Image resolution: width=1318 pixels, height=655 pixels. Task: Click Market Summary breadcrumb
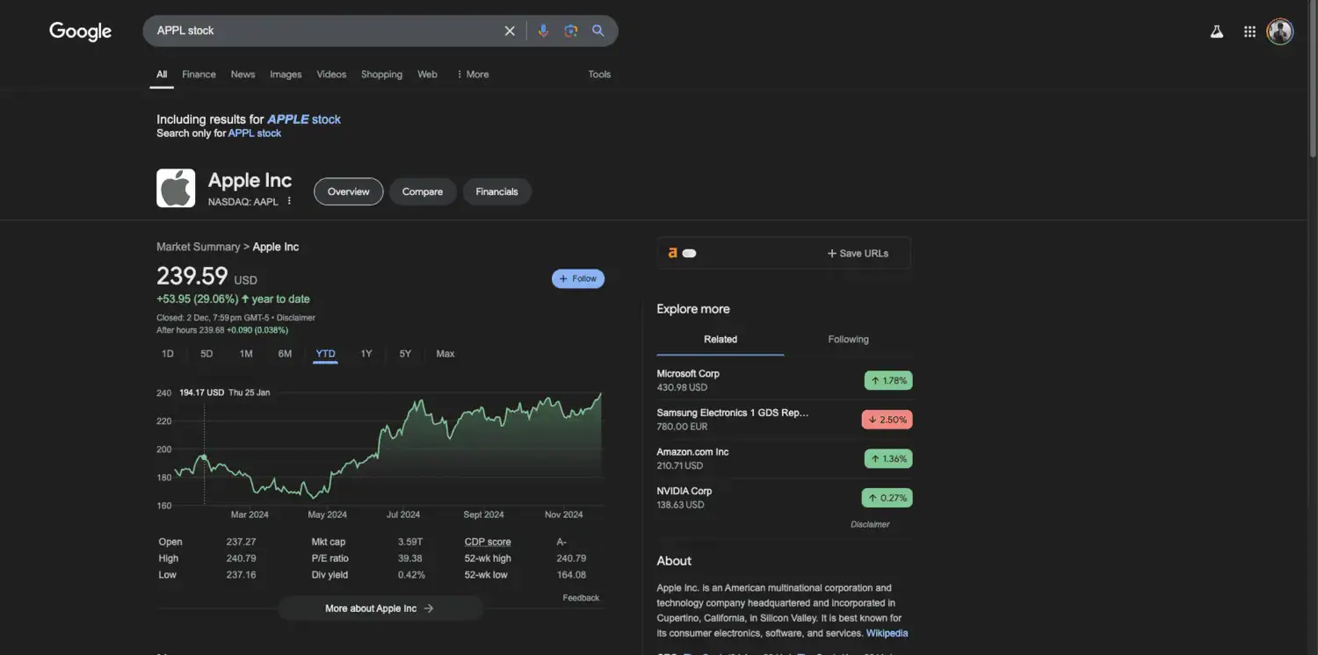[198, 247]
